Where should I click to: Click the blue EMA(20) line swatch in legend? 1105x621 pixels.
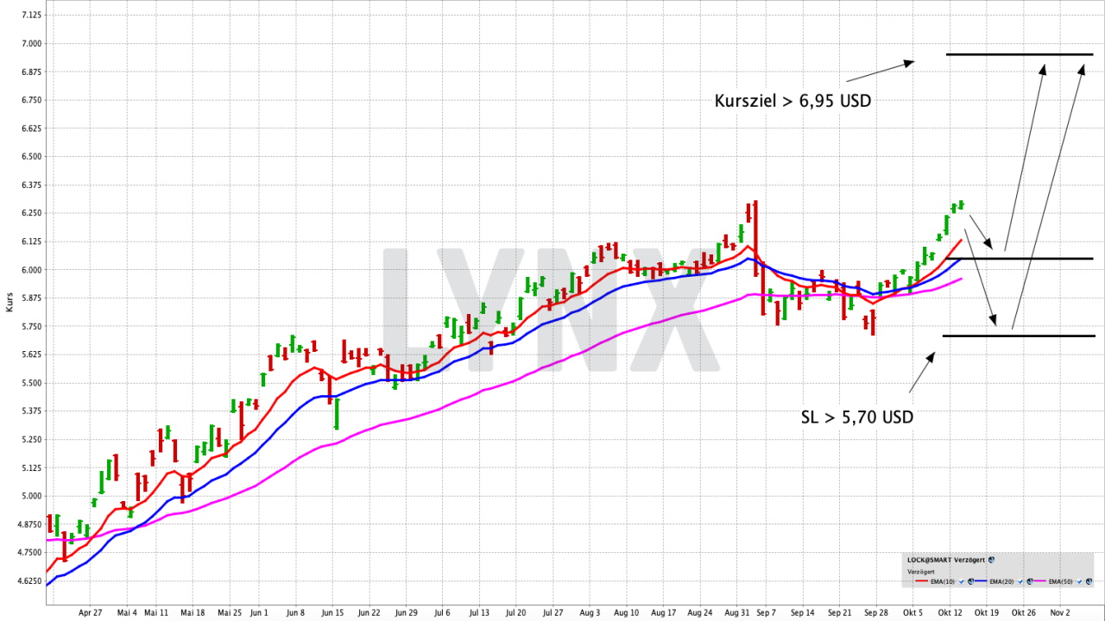[x=981, y=581]
